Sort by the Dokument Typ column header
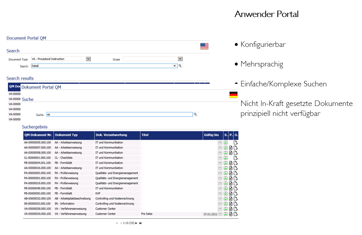This screenshot has height=235, width=362. [74, 135]
